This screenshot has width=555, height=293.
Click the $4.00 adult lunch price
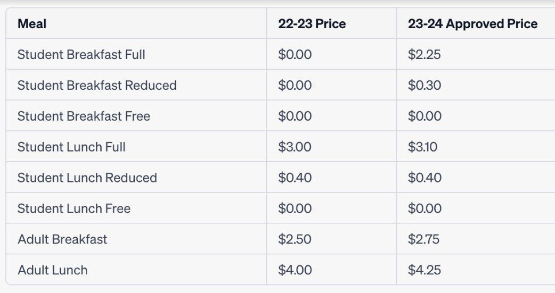click(295, 270)
